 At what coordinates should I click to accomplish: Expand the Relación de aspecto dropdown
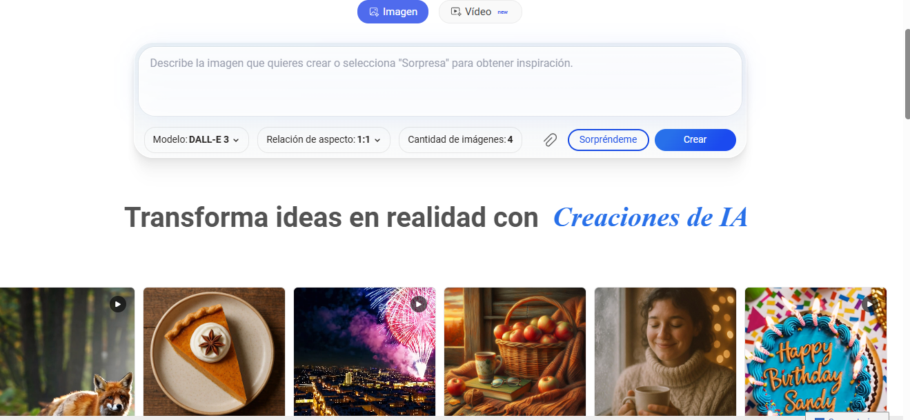click(x=324, y=140)
